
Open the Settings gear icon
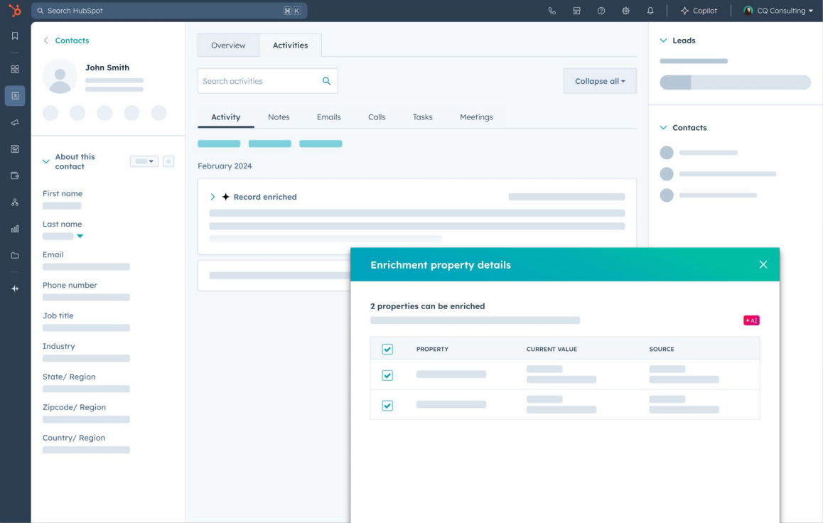(x=625, y=11)
